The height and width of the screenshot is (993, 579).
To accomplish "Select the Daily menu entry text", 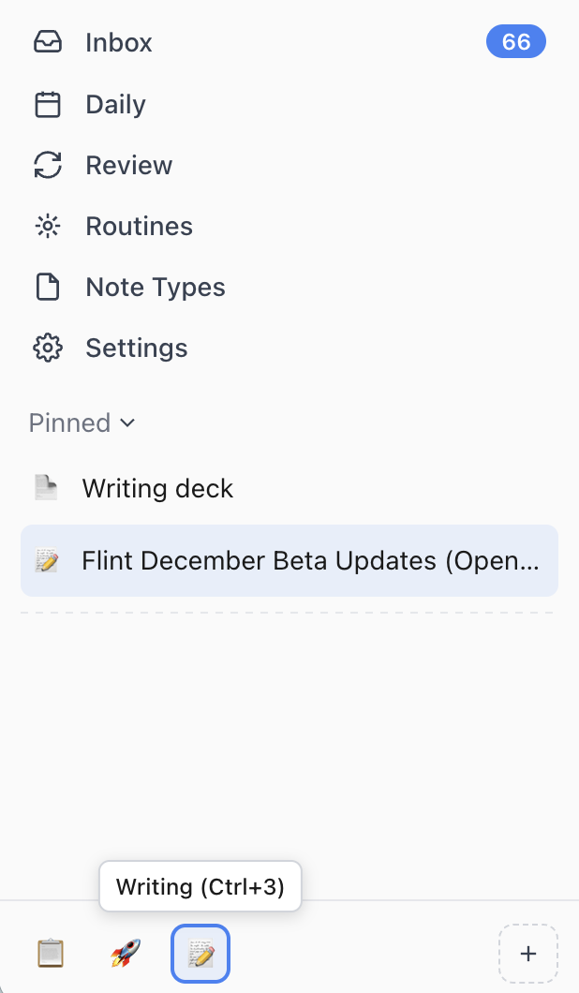I will tap(115, 104).
